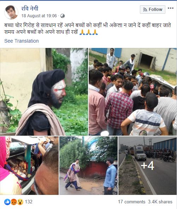
Task: Click See Translation link
Action: pyautogui.click(x=22, y=41)
